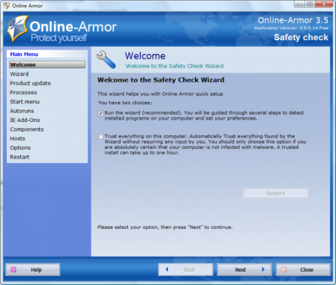Go to Product update section
Image resolution: width=336 pixels, height=285 pixels.
pyautogui.click(x=30, y=83)
